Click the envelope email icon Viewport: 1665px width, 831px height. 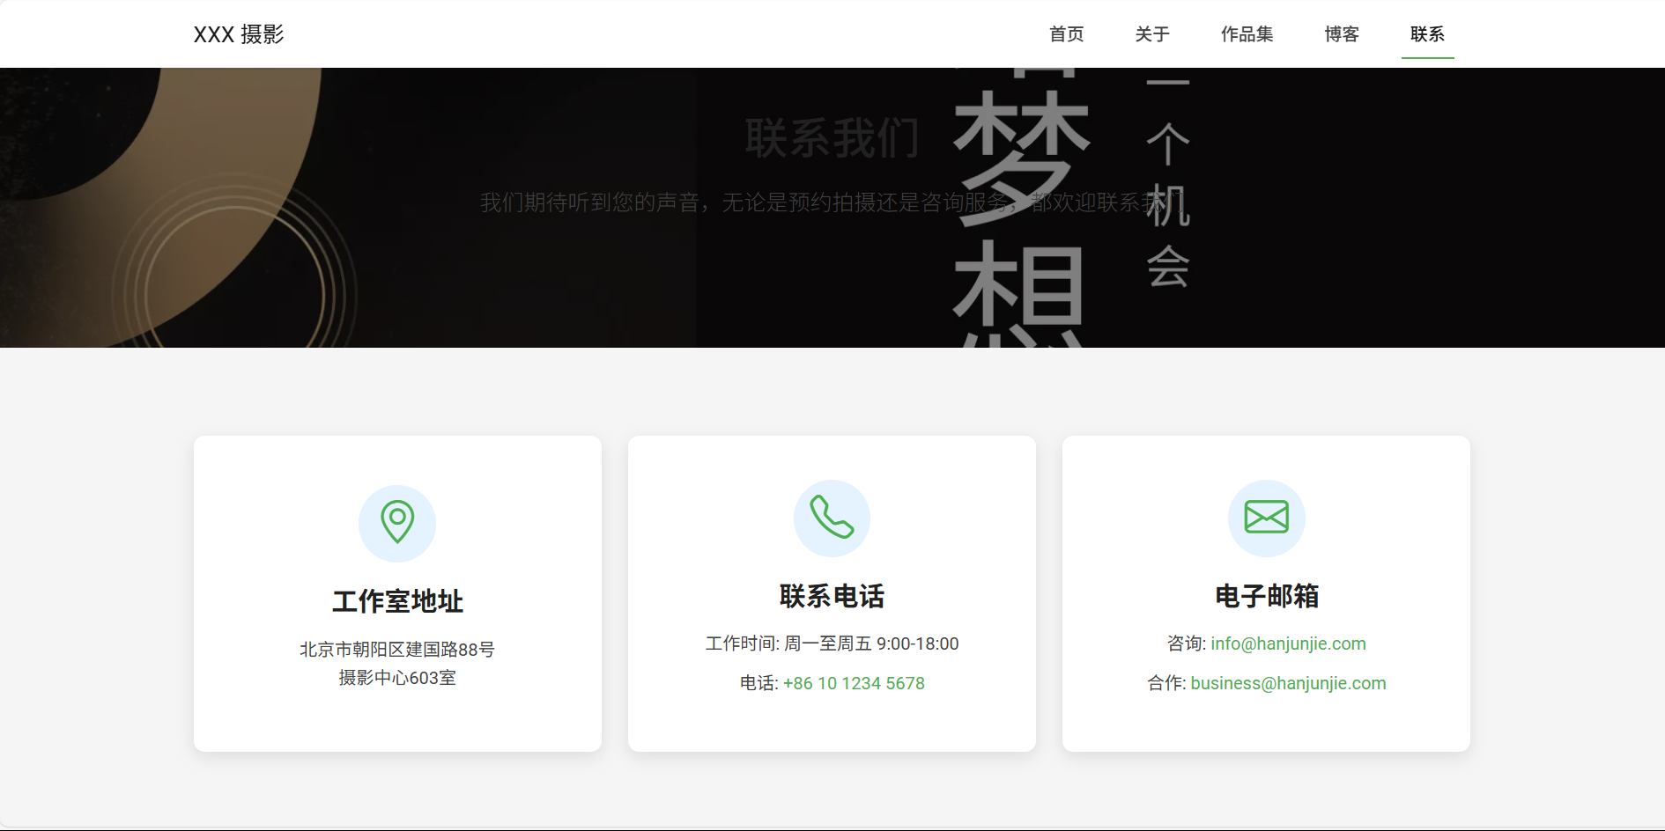point(1266,518)
